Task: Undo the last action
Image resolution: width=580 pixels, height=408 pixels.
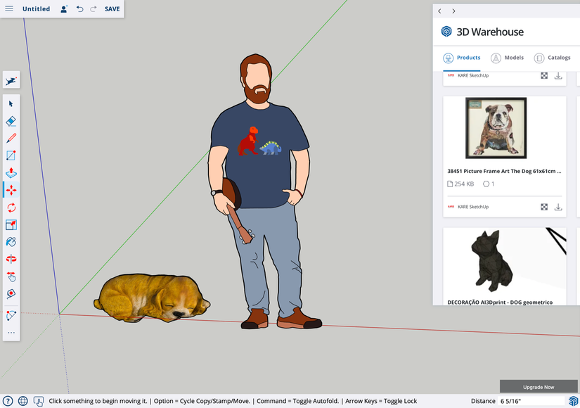Action: click(x=78, y=8)
